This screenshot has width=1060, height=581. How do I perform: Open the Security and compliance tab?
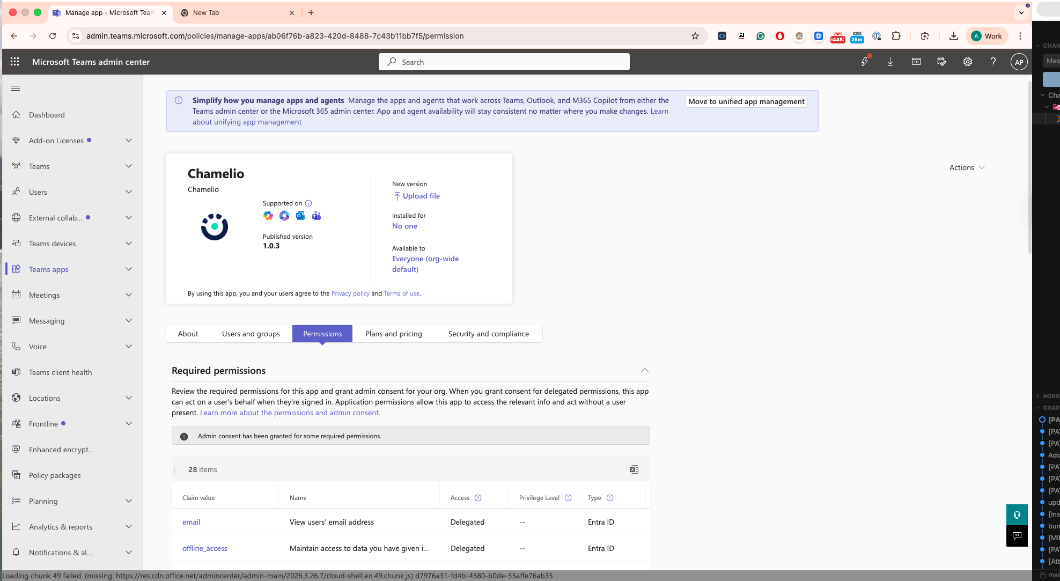click(489, 334)
